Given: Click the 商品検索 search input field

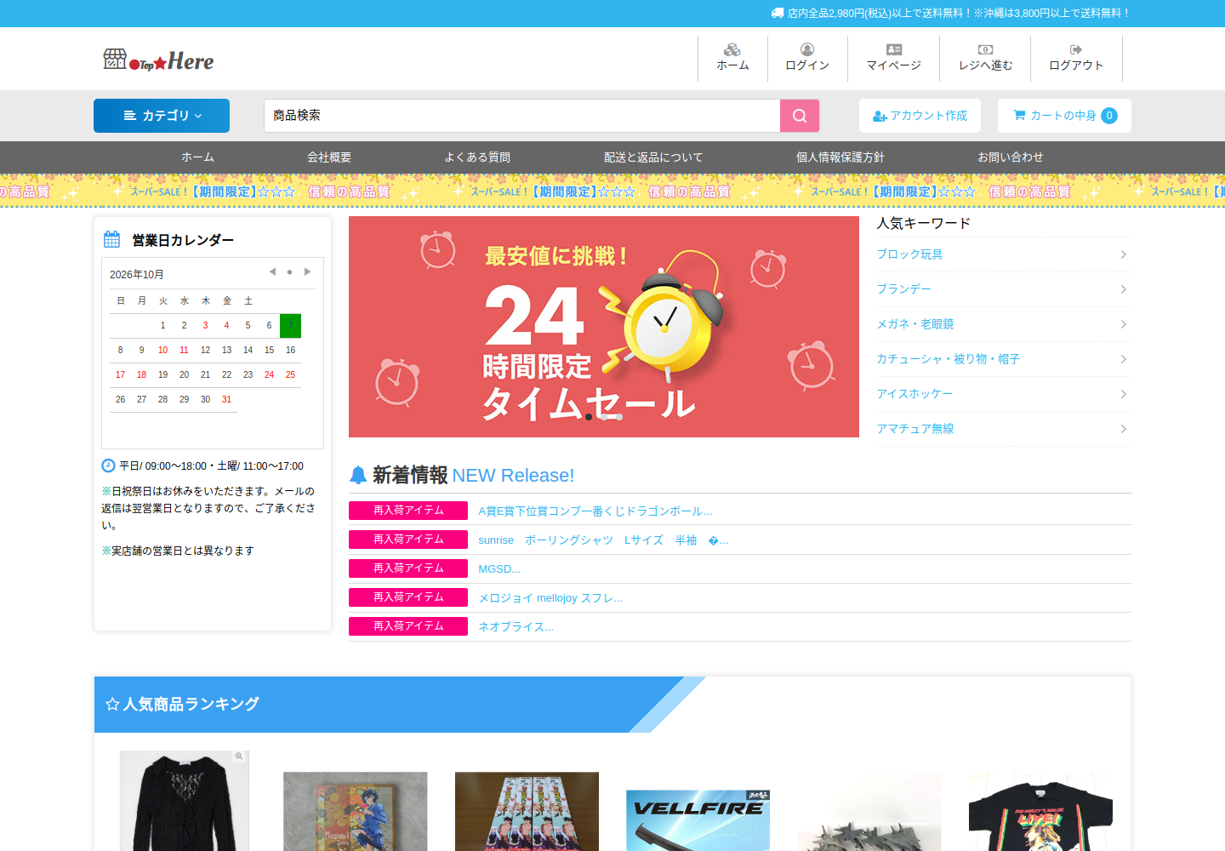Looking at the screenshot, I should [522, 116].
